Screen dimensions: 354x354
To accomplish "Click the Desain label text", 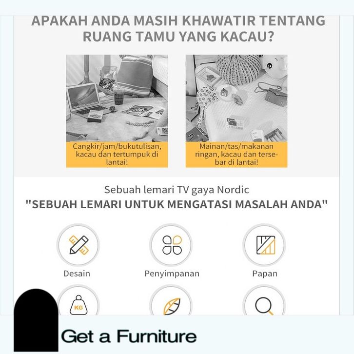I will click(x=77, y=274).
